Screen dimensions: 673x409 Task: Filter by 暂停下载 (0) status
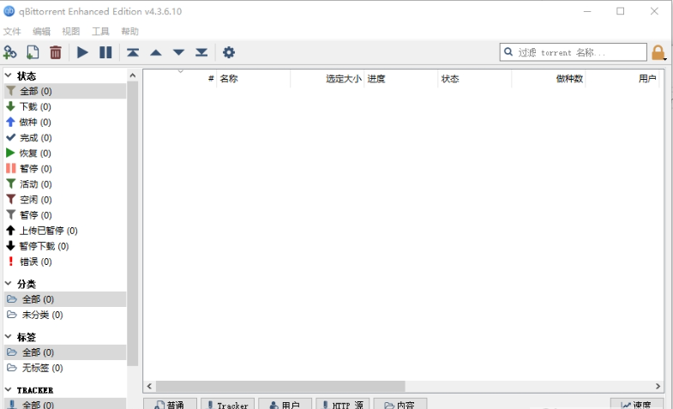click(x=65, y=246)
